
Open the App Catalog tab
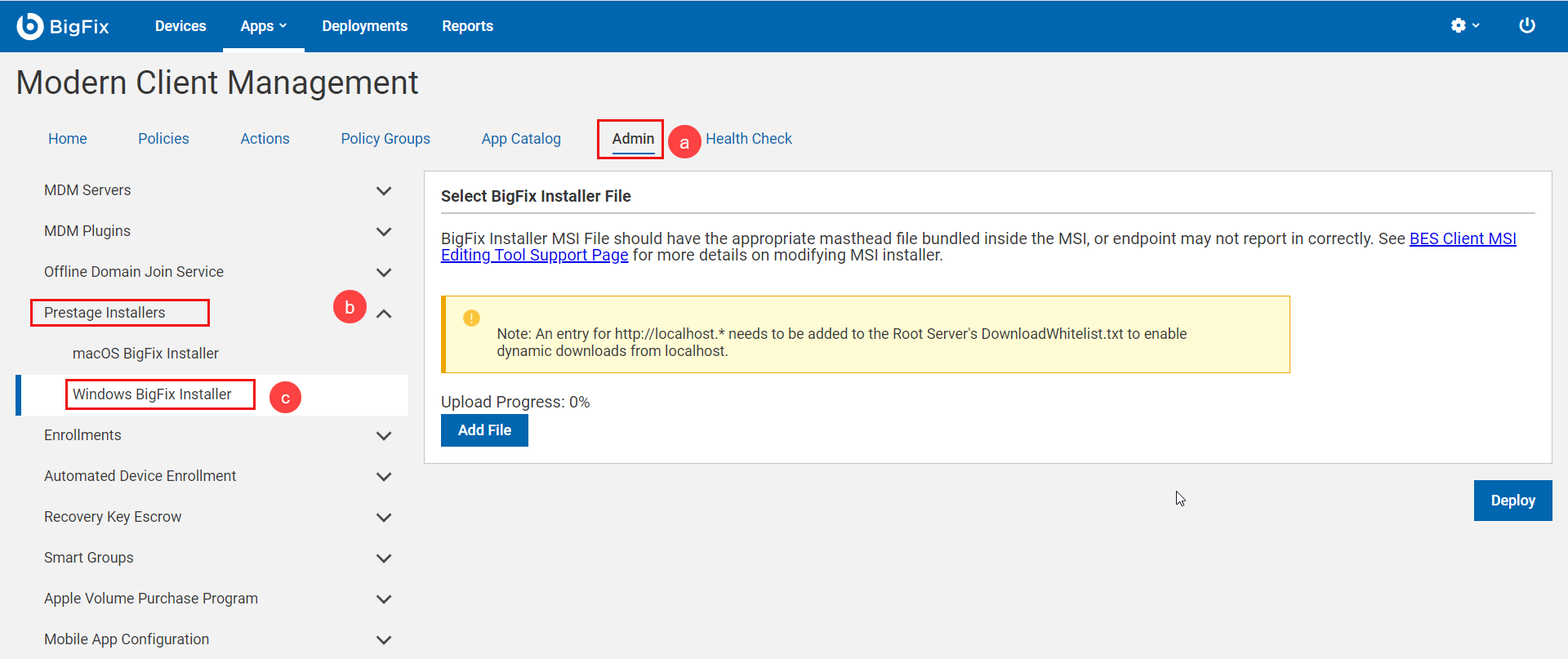[x=521, y=139]
